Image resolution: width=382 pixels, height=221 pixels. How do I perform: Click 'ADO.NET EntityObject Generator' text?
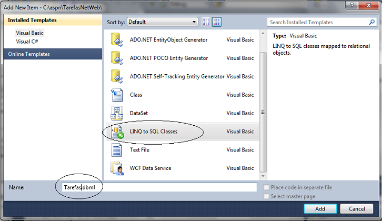[168, 39]
